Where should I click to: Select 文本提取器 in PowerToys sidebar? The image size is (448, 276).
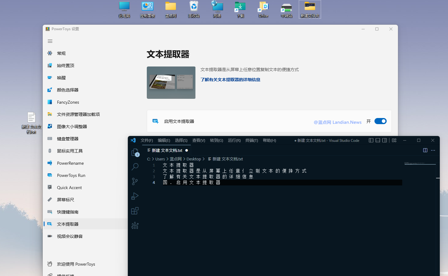pos(85,224)
